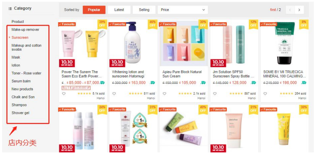The image size is (317, 159).
Task: Open the Shower gel category
Action: pos(21,113)
